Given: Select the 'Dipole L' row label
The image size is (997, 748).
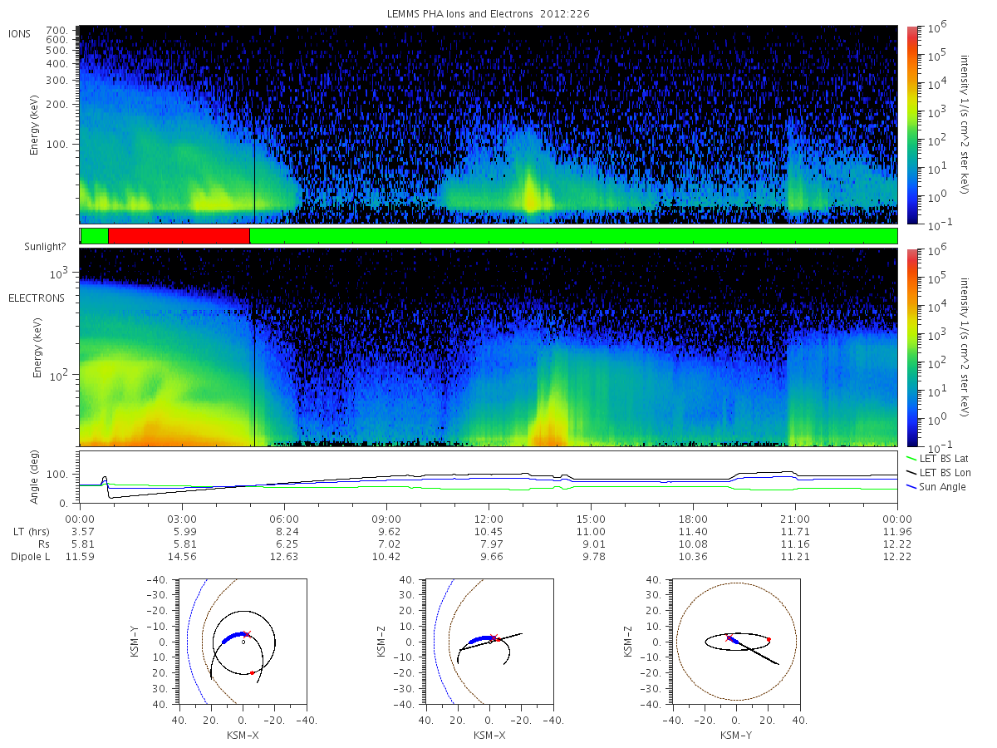Looking at the screenshot, I should [30, 557].
